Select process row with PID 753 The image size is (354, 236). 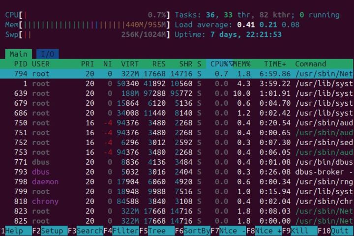(x=177, y=152)
